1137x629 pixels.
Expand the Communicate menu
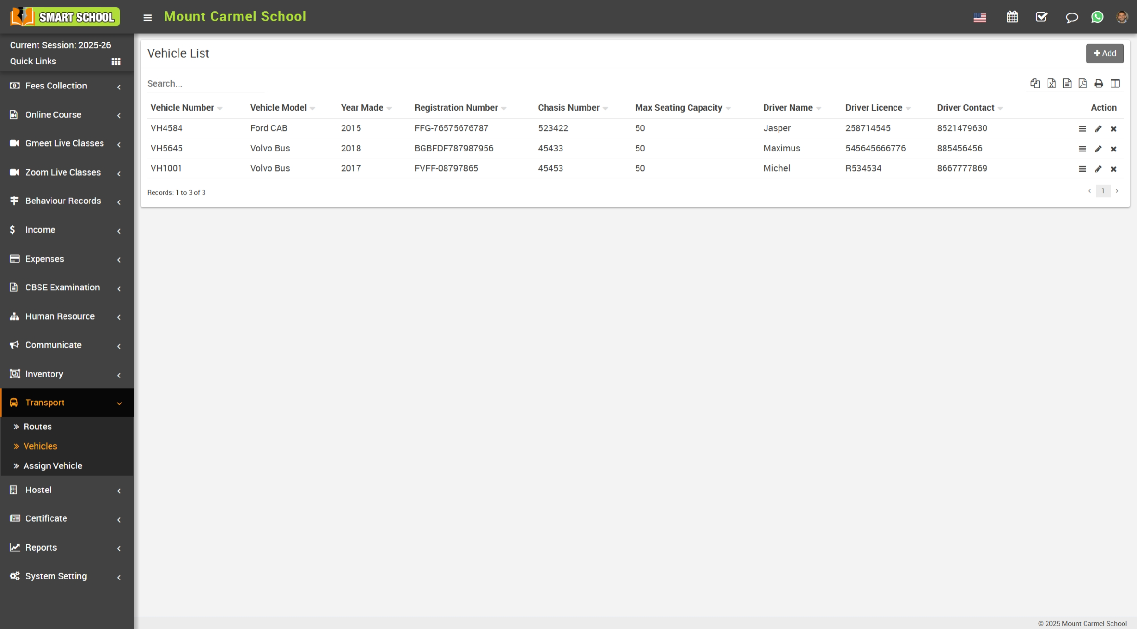(67, 345)
